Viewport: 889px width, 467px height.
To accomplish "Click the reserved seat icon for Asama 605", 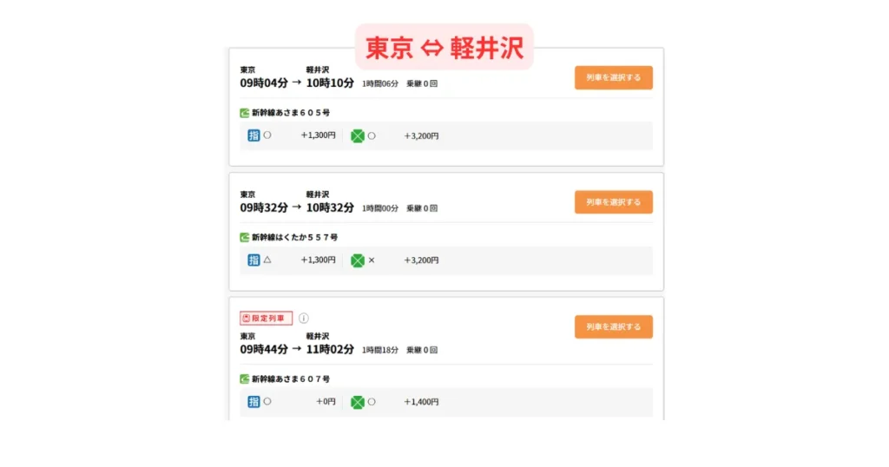I will pos(254,135).
